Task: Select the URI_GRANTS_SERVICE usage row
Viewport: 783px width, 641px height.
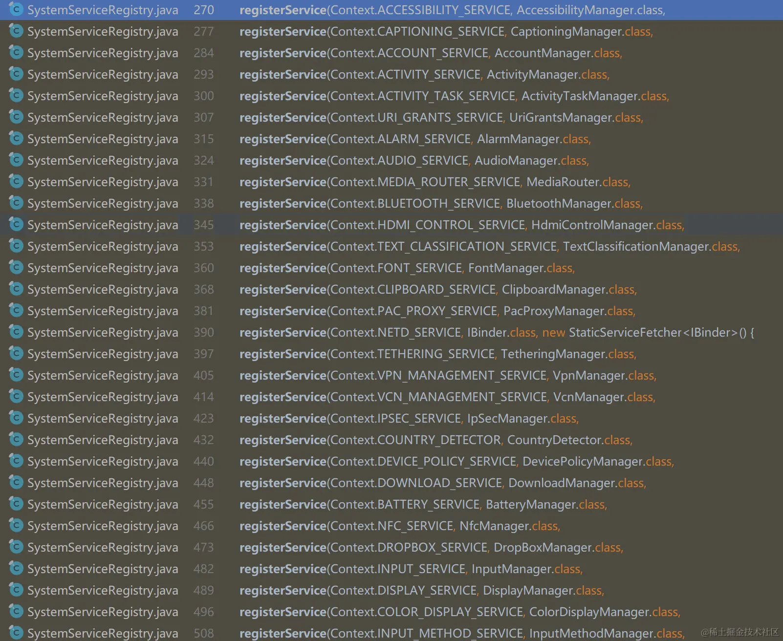Action: [441, 118]
